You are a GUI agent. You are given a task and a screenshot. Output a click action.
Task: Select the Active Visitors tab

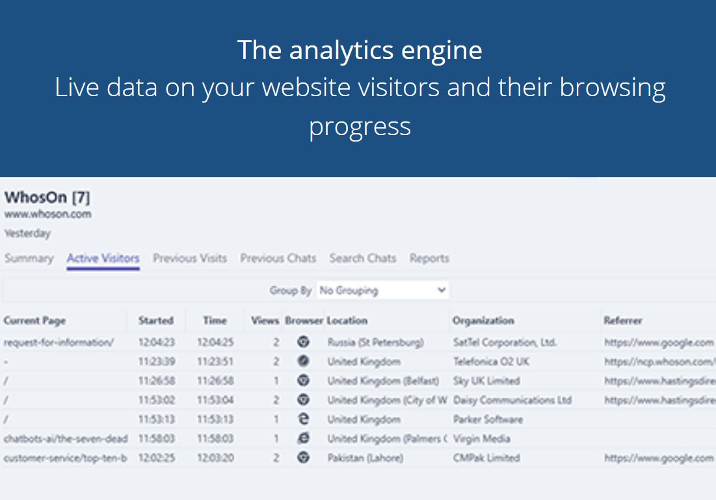pos(103,258)
